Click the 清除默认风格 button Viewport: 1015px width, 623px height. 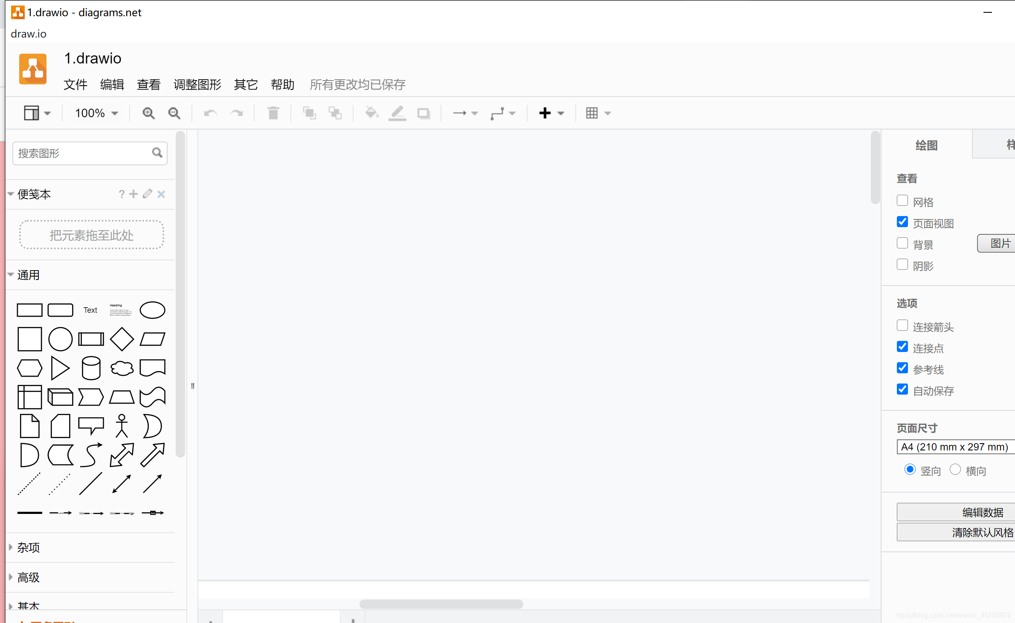pyautogui.click(x=956, y=532)
